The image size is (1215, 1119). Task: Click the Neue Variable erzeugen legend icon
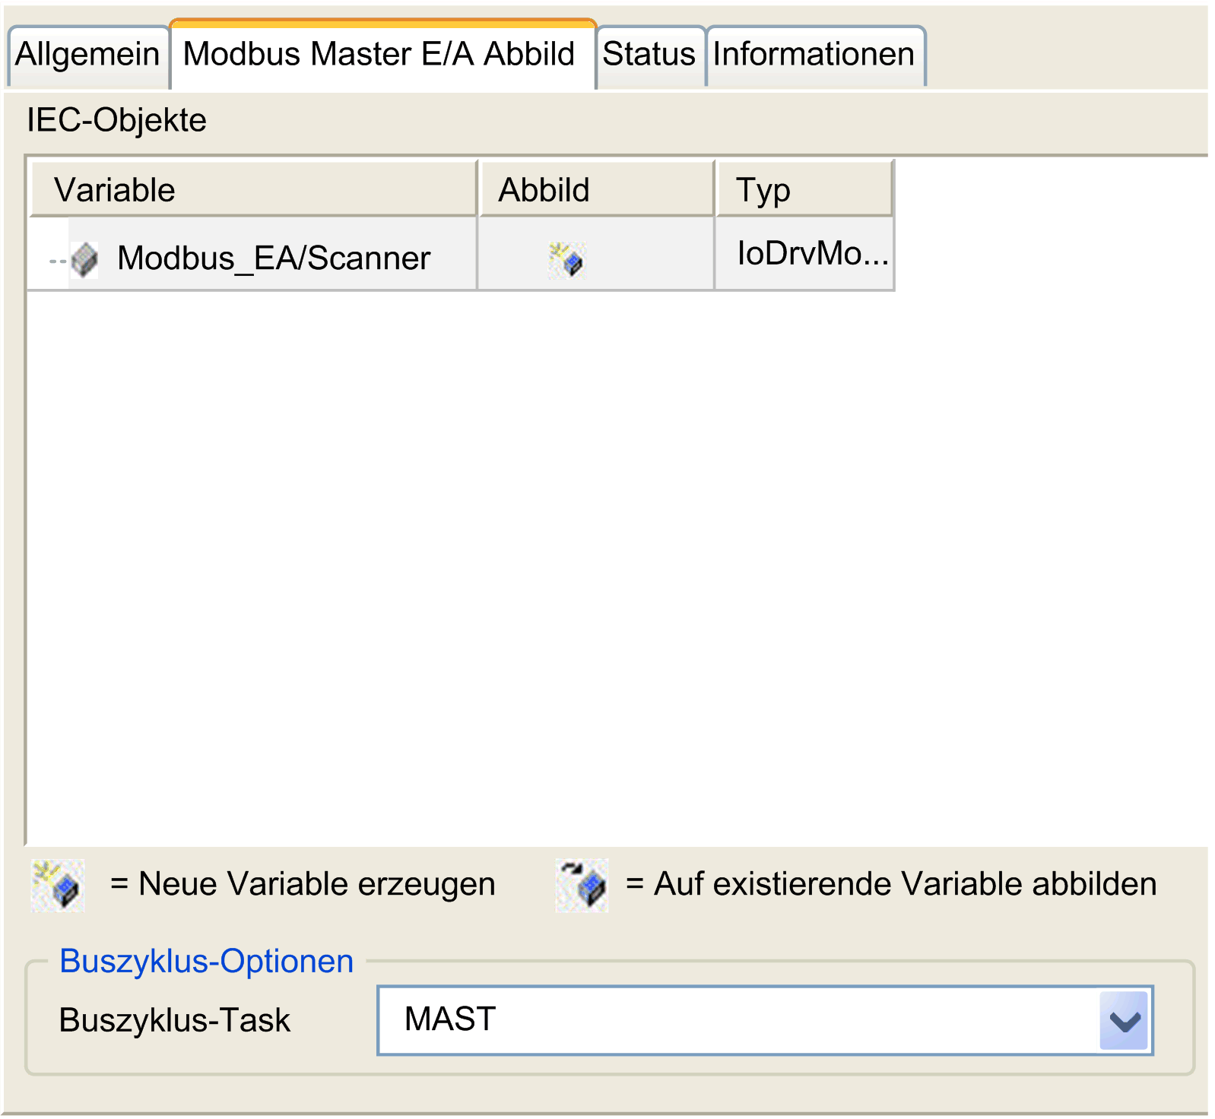tap(58, 886)
